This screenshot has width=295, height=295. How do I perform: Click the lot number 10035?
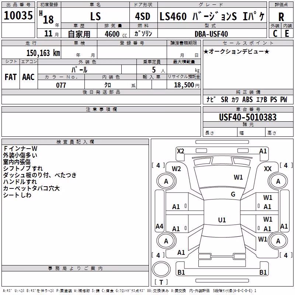tap(18, 15)
